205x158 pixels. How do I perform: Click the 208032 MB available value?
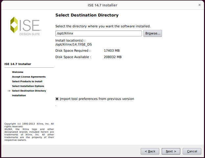(x=113, y=57)
